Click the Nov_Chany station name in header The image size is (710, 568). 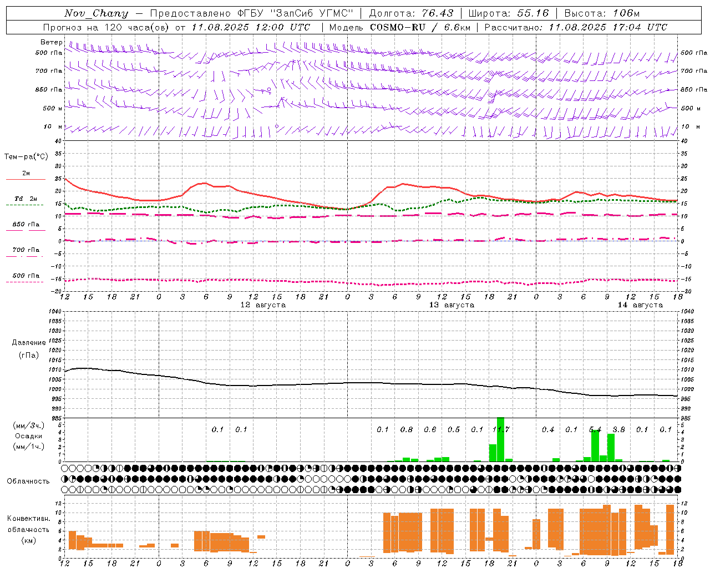97,13
